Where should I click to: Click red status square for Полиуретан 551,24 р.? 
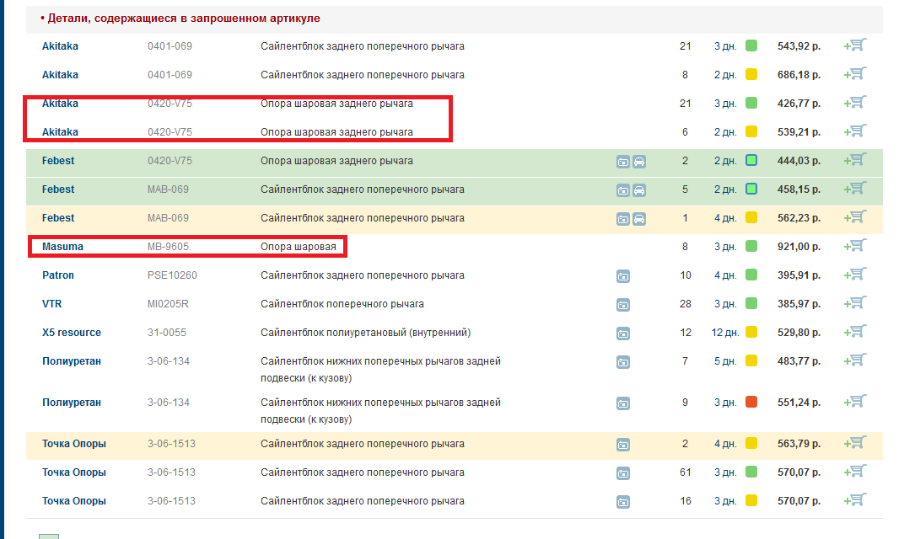pos(751,402)
